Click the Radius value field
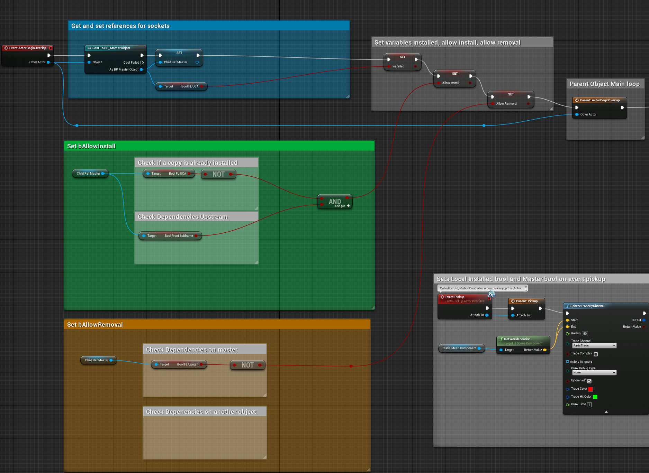The image size is (649, 473). (x=585, y=334)
